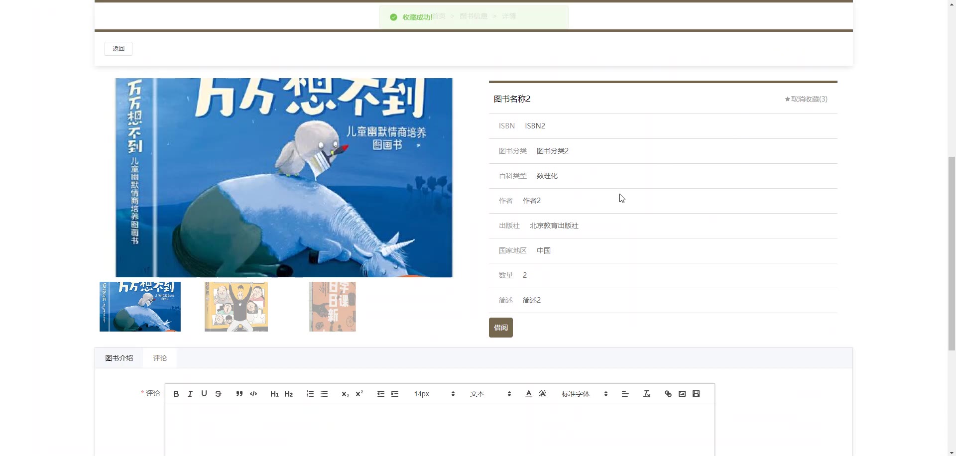Click the scrollbar down arrow
Screen dimensions: 956x456
952,452
